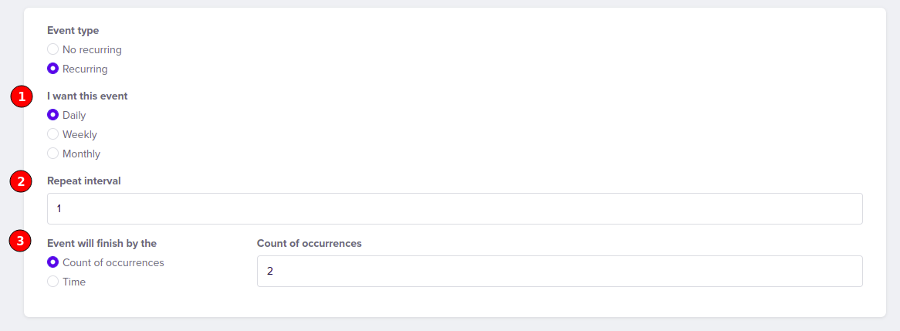Select the No recurring event type
This screenshot has height=331, width=900.
(52, 49)
